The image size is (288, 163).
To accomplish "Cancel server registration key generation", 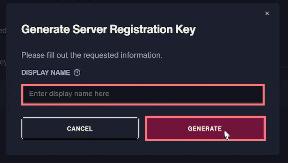I will tap(80, 129).
